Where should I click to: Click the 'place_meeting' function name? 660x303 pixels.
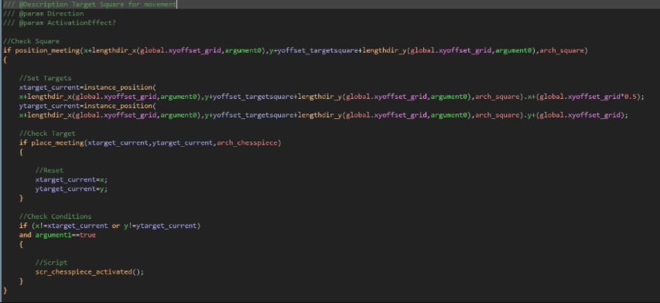[x=57, y=143]
